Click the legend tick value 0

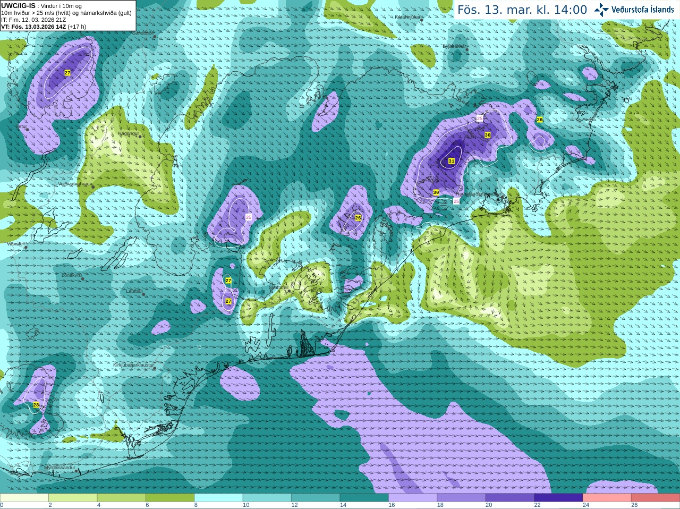[2, 505]
